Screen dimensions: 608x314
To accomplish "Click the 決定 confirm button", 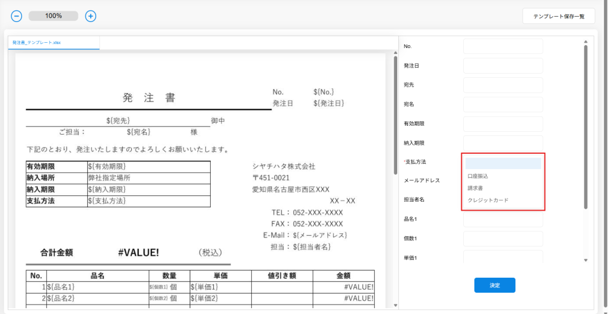I will 495,286.
